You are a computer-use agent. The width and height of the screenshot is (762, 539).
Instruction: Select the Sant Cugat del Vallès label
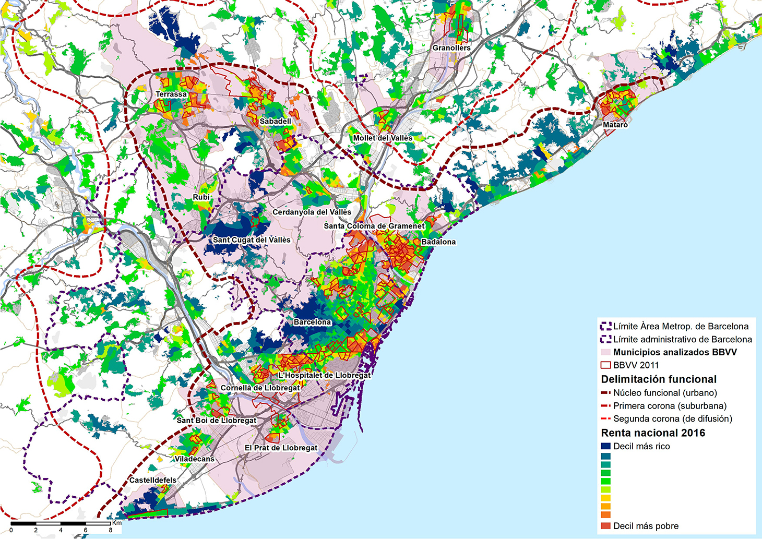252,240
